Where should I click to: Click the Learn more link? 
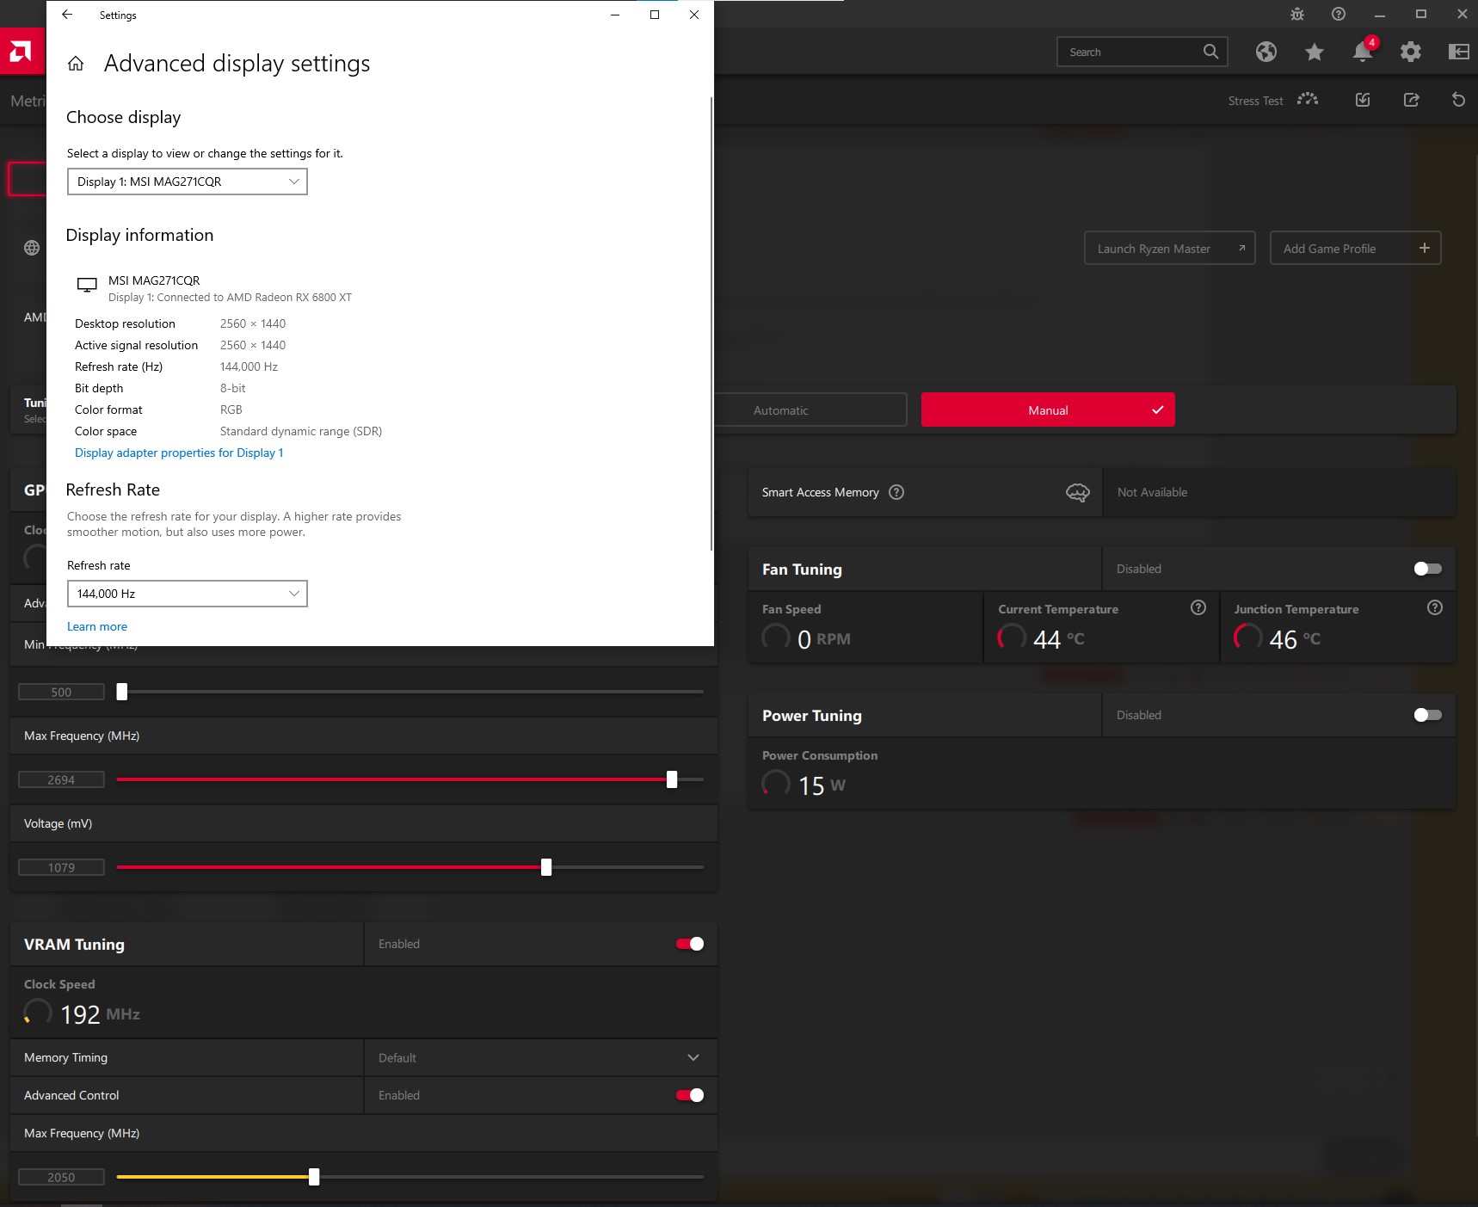[x=97, y=626]
